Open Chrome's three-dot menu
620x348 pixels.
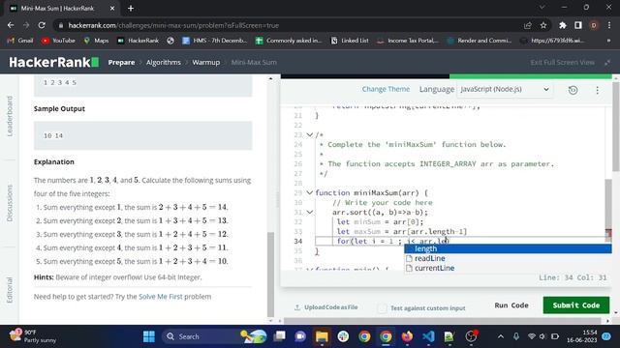click(x=609, y=25)
